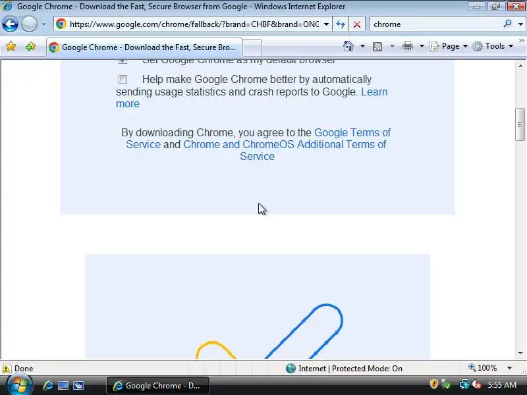Expand the address bar history dropdown
The width and height of the screenshot is (527, 395).
pos(326,24)
